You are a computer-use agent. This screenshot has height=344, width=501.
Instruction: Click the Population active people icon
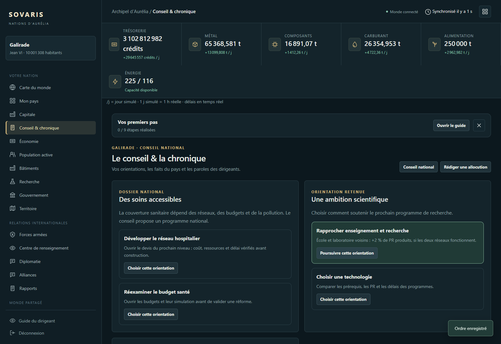[13, 154]
